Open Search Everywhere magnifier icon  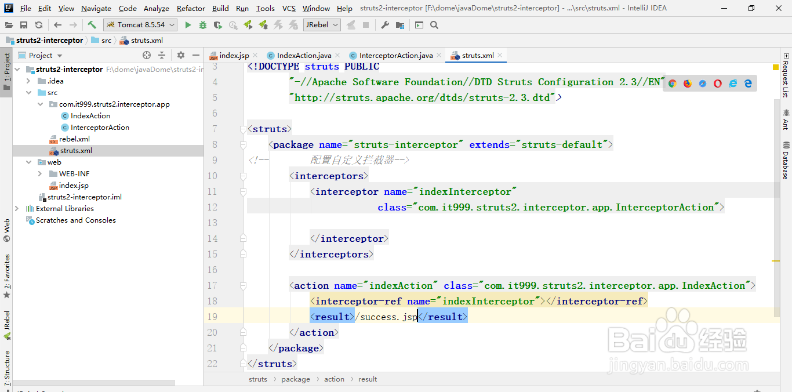434,25
